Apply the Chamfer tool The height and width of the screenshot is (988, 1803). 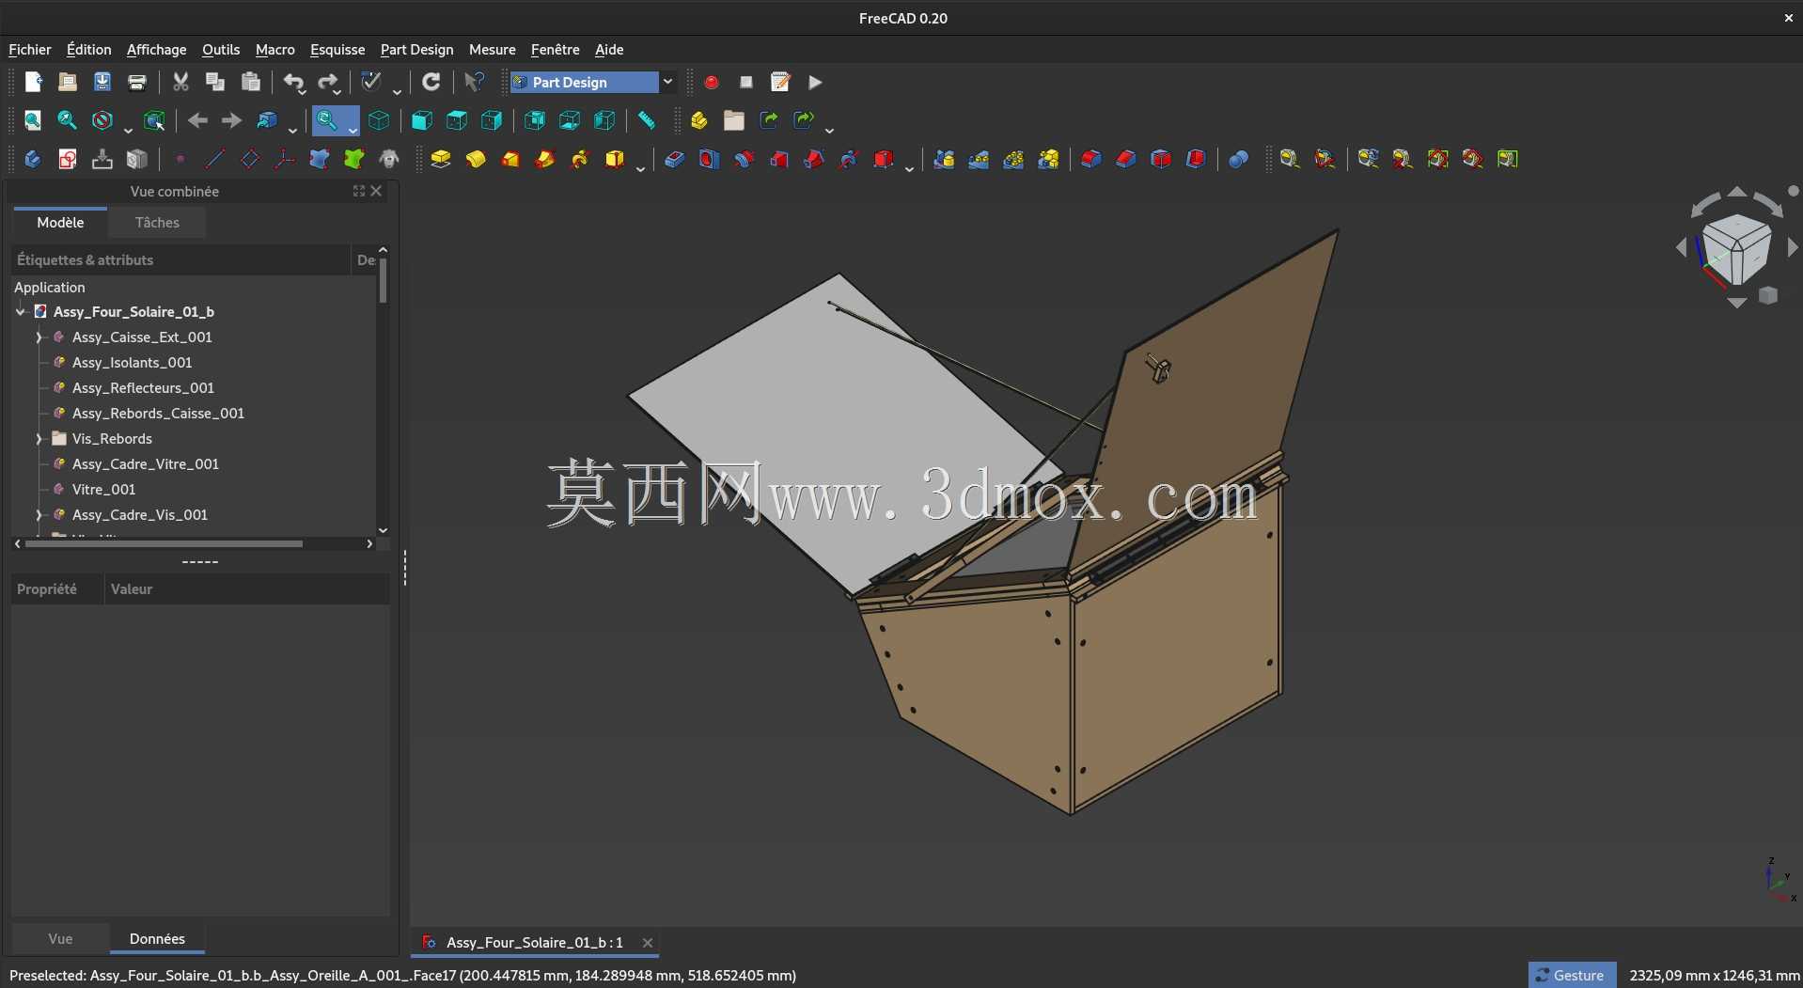(x=1125, y=159)
